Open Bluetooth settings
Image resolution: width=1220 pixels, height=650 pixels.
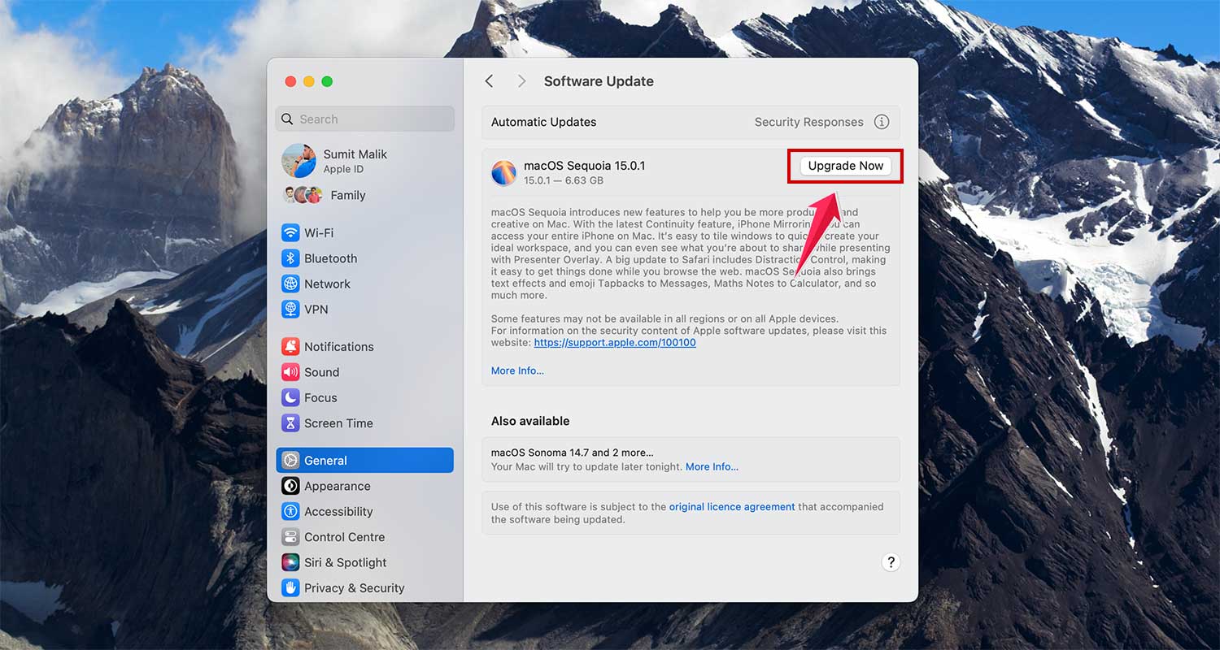coord(329,258)
